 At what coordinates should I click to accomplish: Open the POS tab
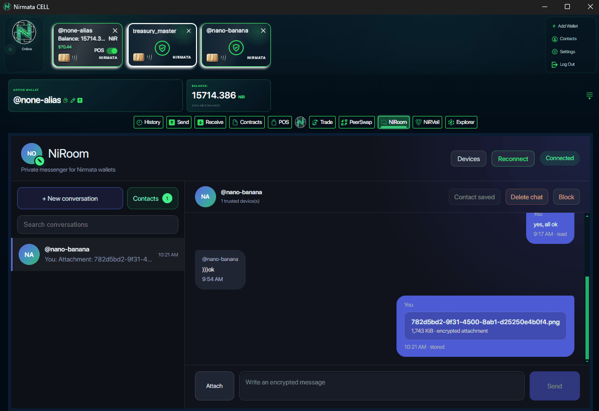(280, 122)
